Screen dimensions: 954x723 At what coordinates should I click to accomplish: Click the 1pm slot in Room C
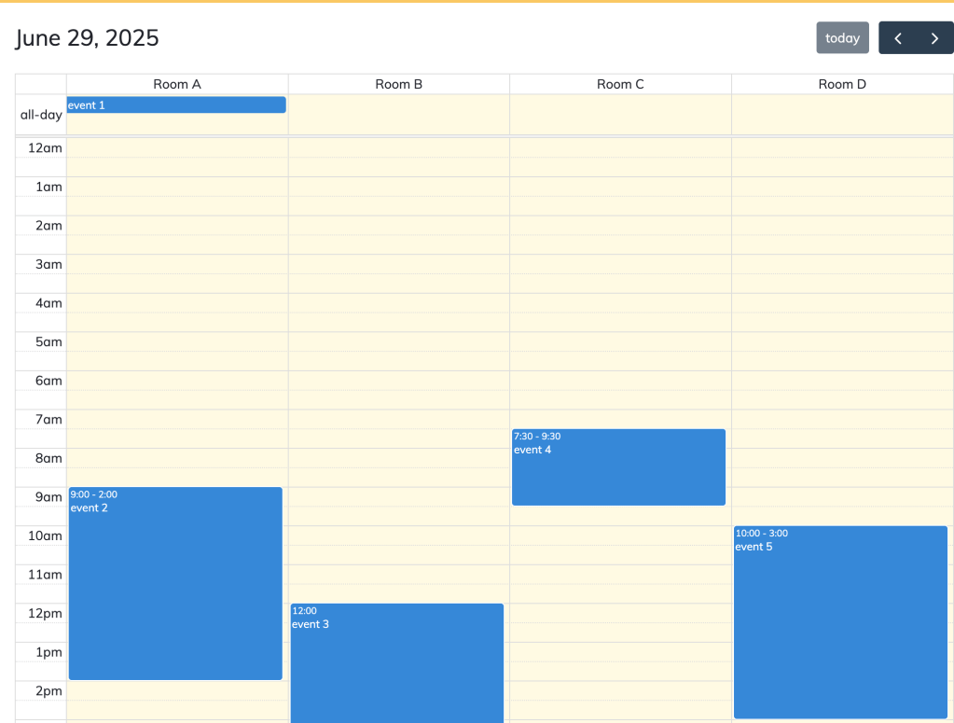(620, 662)
